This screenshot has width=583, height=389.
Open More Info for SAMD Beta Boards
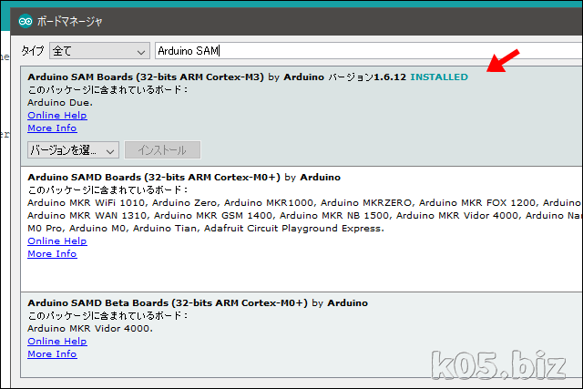click(x=53, y=353)
